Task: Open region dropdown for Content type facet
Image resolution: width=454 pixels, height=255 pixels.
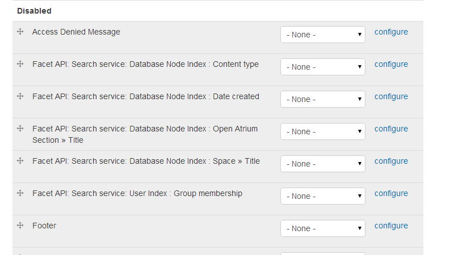Action: [322, 67]
